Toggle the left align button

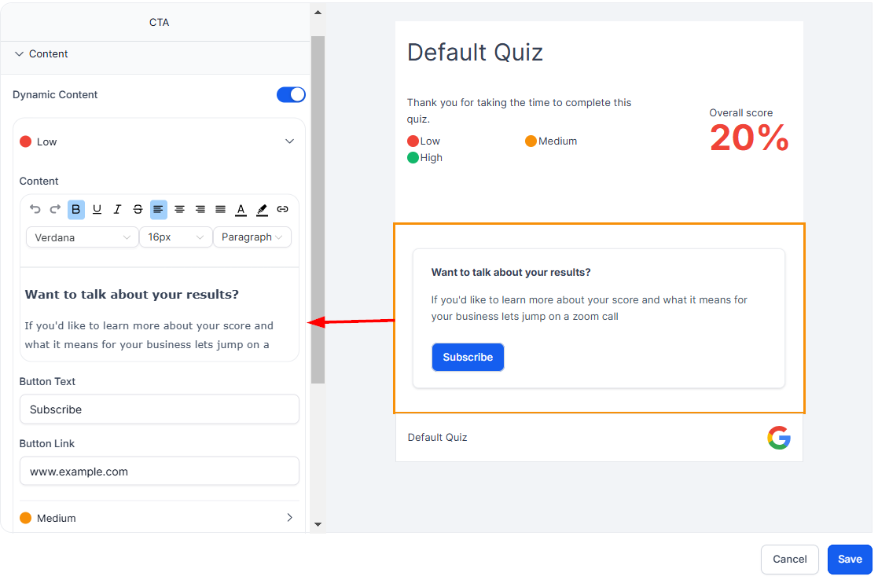point(159,209)
